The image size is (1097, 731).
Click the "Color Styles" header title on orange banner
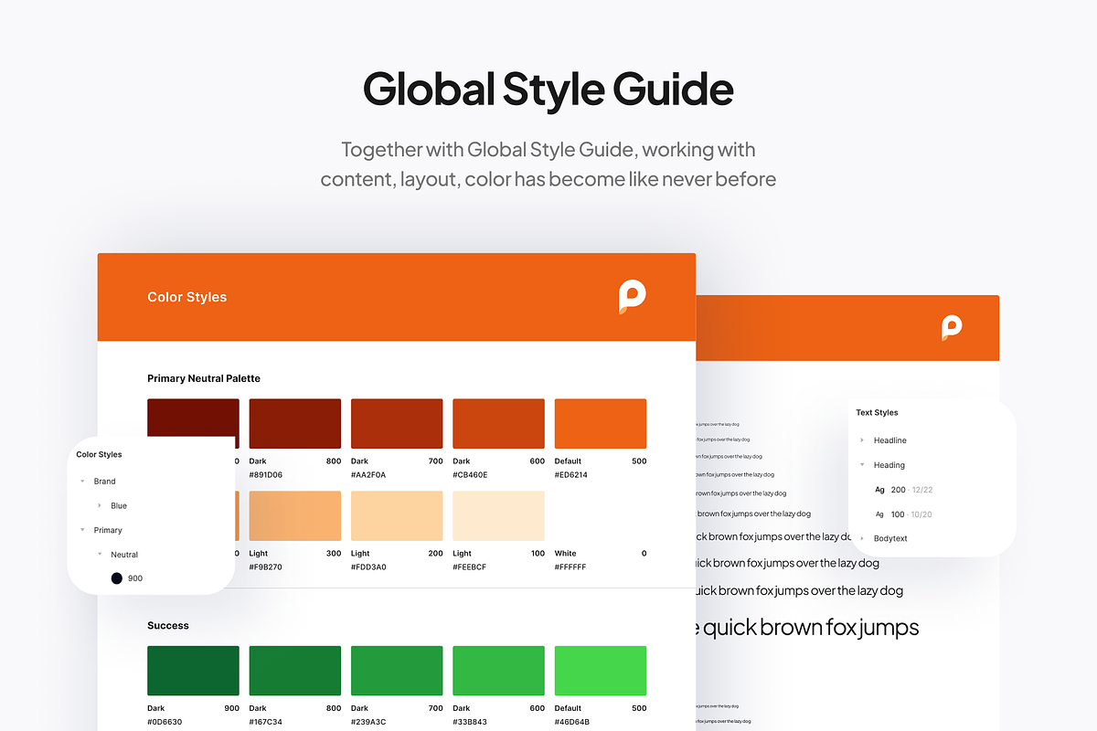coord(187,297)
